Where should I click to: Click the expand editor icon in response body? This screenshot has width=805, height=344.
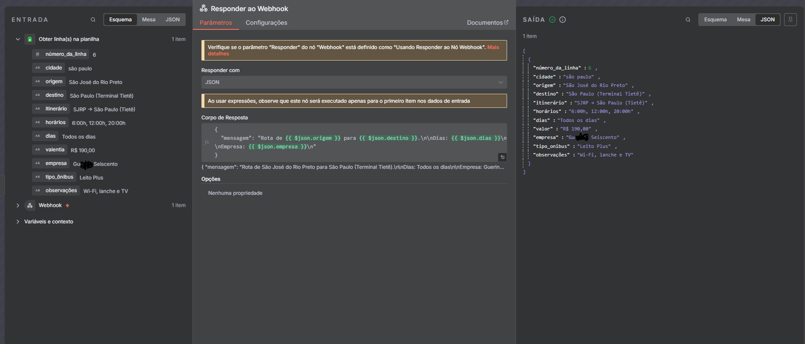[502, 157]
